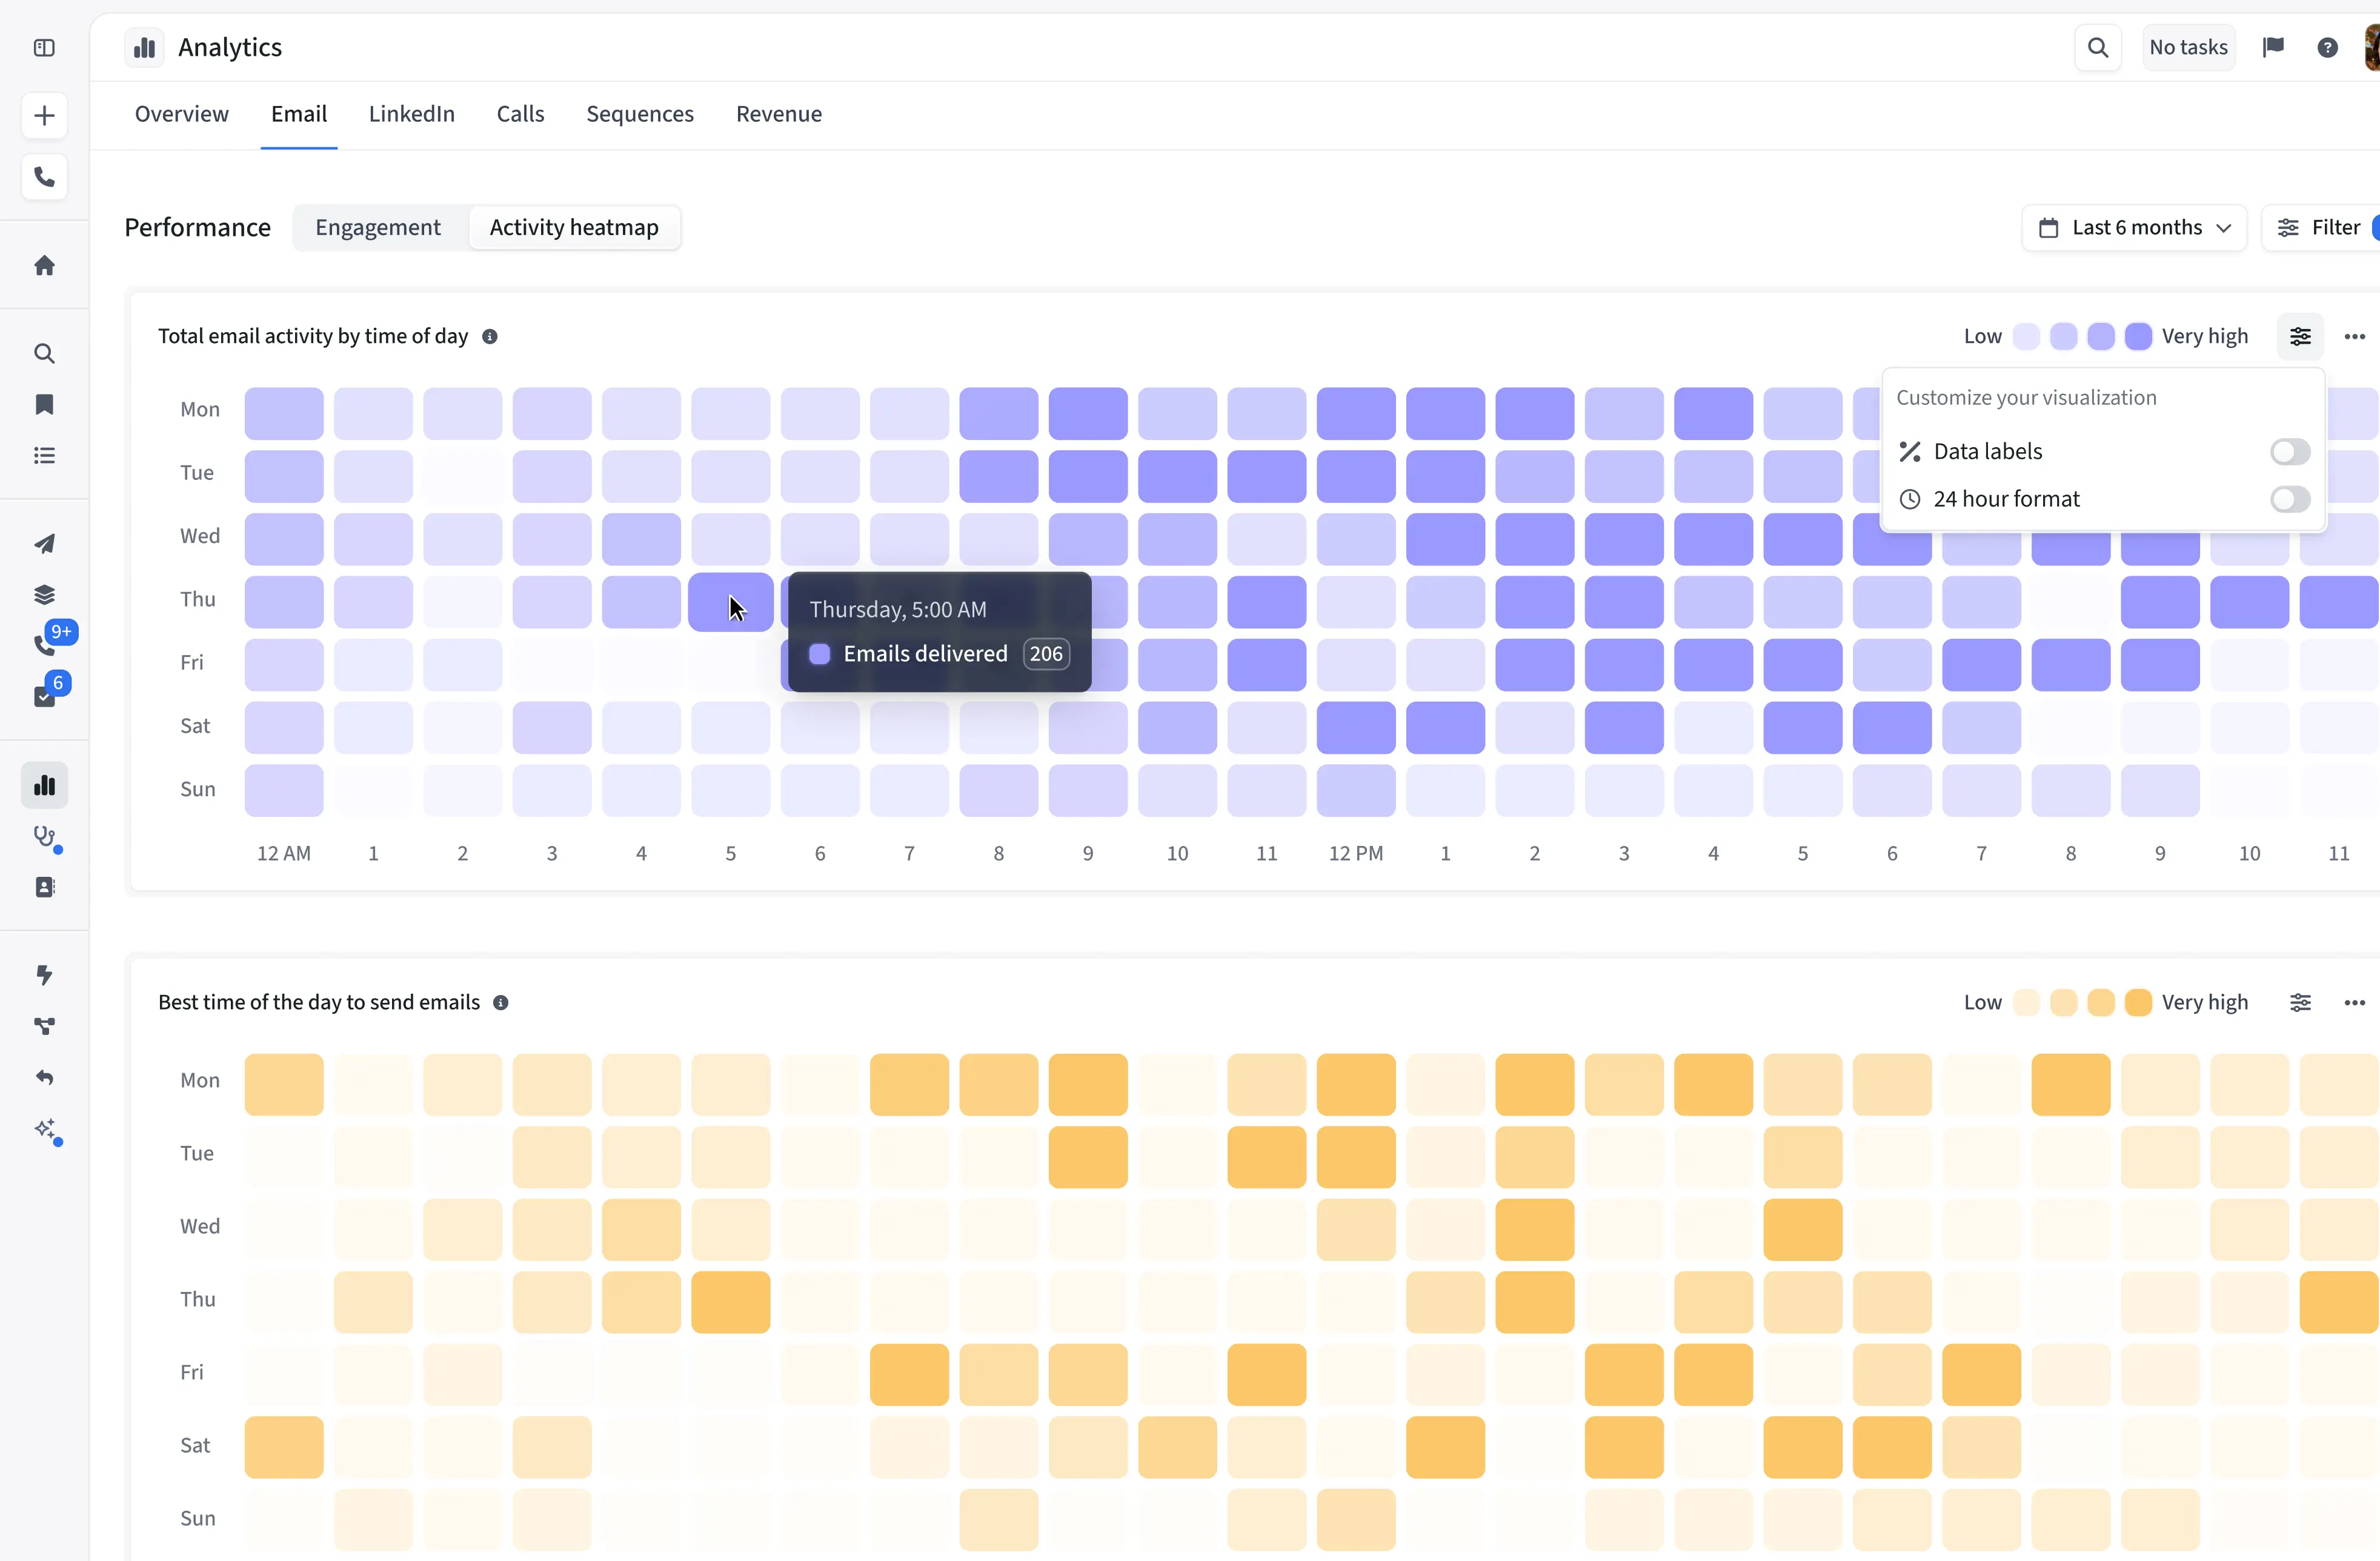Click the No tasks button
The image size is (2380, 1561).
[x=2188, y=47]
